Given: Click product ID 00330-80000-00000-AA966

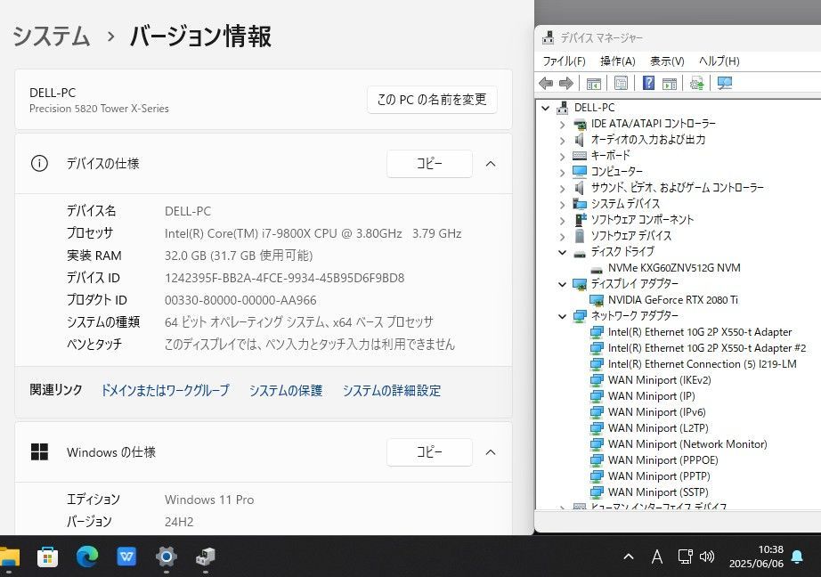Looking at the screenshot, I should point(240,301).
